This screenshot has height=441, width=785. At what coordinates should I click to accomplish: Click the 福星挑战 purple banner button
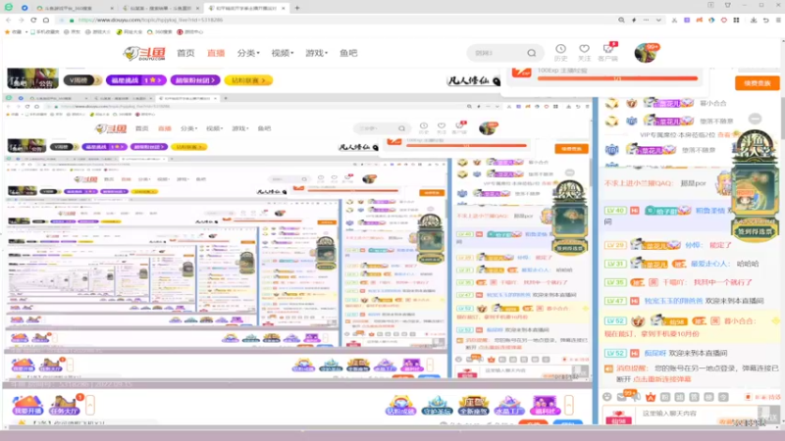[x=136, y=80]
